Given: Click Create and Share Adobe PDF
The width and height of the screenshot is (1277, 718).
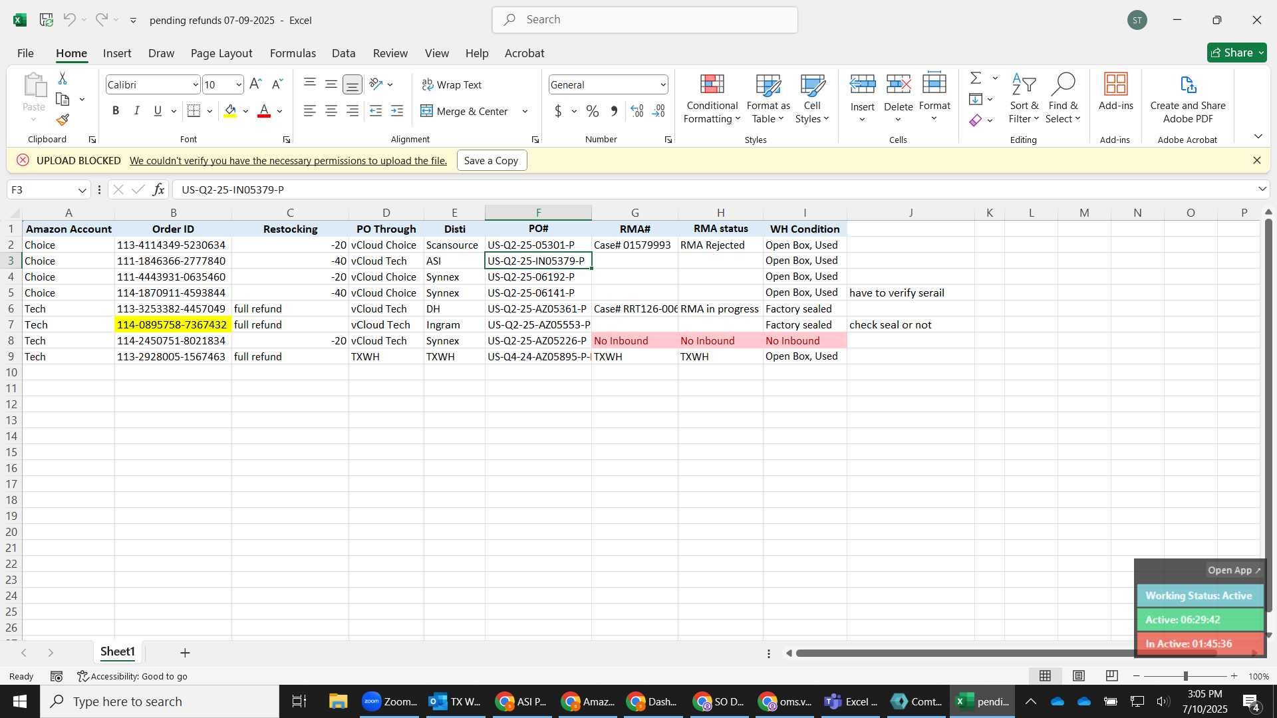Looking at the screenshot, I should point(1188,98).
